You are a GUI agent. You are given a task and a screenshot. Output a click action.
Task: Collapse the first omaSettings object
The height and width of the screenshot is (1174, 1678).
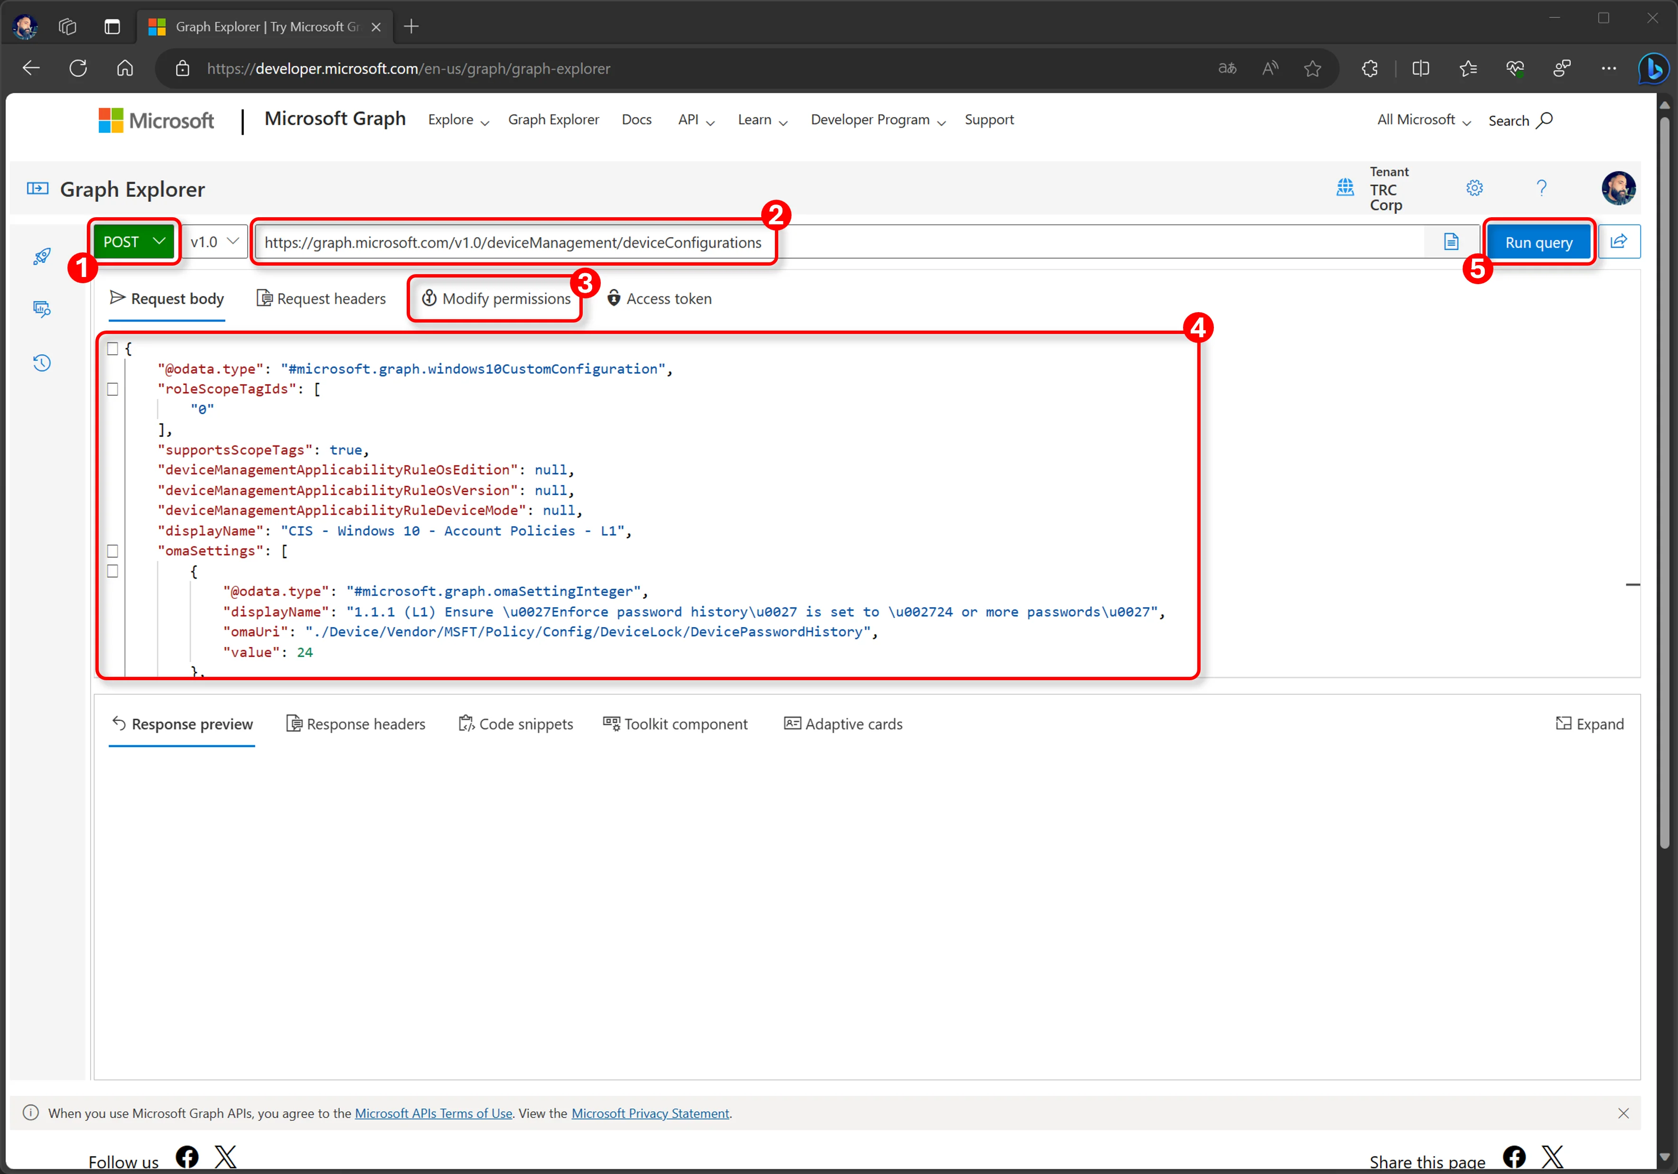click(112, 571)
